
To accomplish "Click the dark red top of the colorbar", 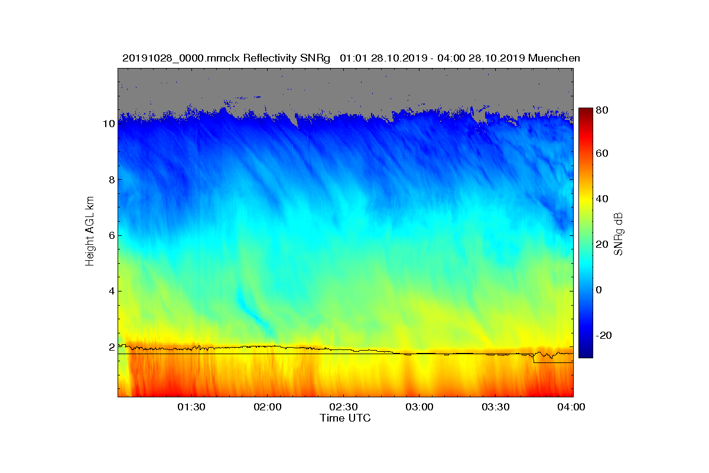I will click(586, 112).
